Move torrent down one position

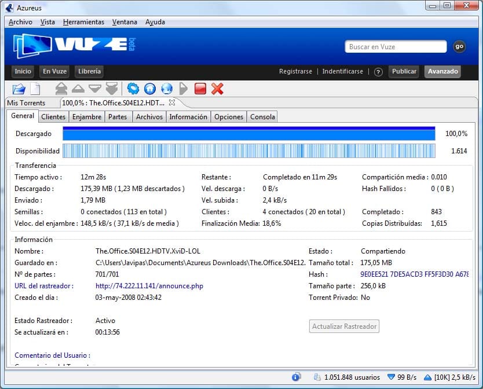coord(95,89)
